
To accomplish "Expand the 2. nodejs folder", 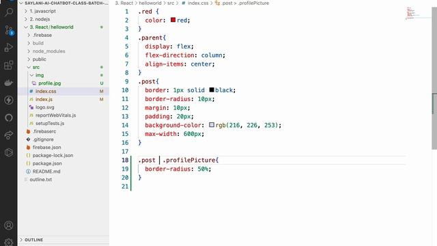I will 26,19.
